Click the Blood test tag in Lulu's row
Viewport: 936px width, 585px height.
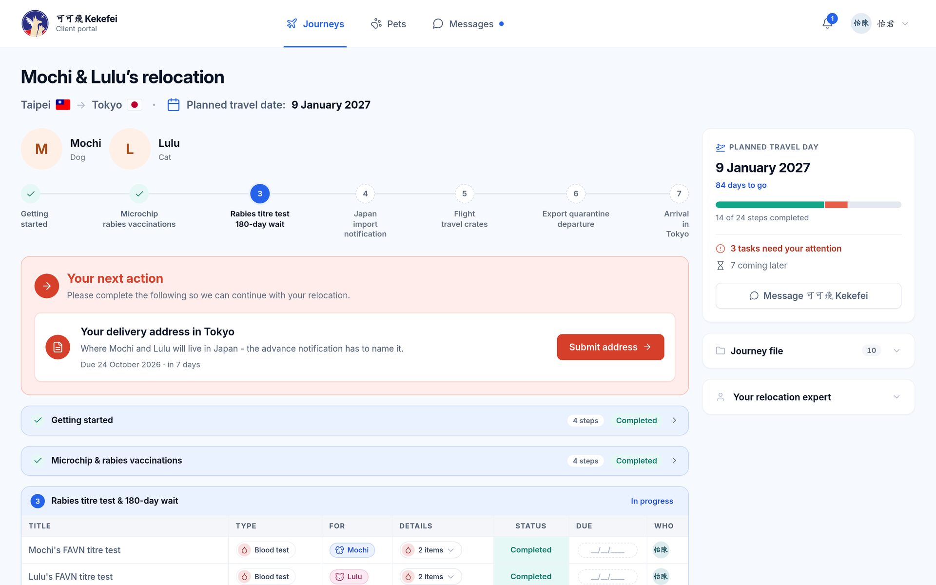(x=266, y=576)
